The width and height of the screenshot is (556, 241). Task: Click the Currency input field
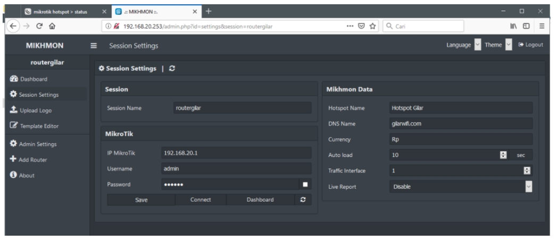pos(461,139)
